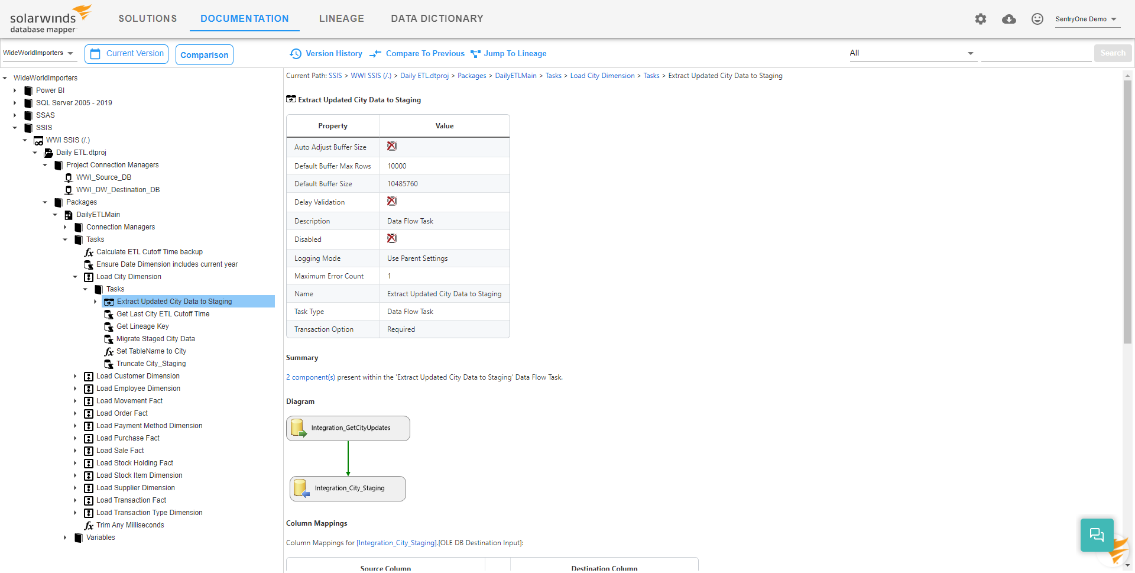The height and width of the screenshot is (573, 1135).
Task: Click the Integration_GetCityUpdates diagram node
Action: [348, 428]
